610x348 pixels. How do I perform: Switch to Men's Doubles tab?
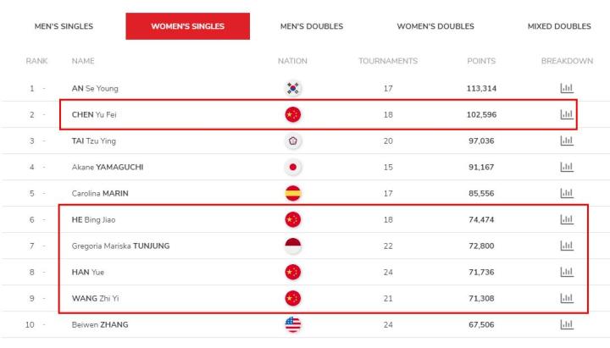pyautogui.click(x=312, y=26)
